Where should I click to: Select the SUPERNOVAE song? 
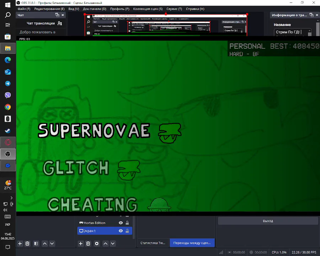coord(94,130)
